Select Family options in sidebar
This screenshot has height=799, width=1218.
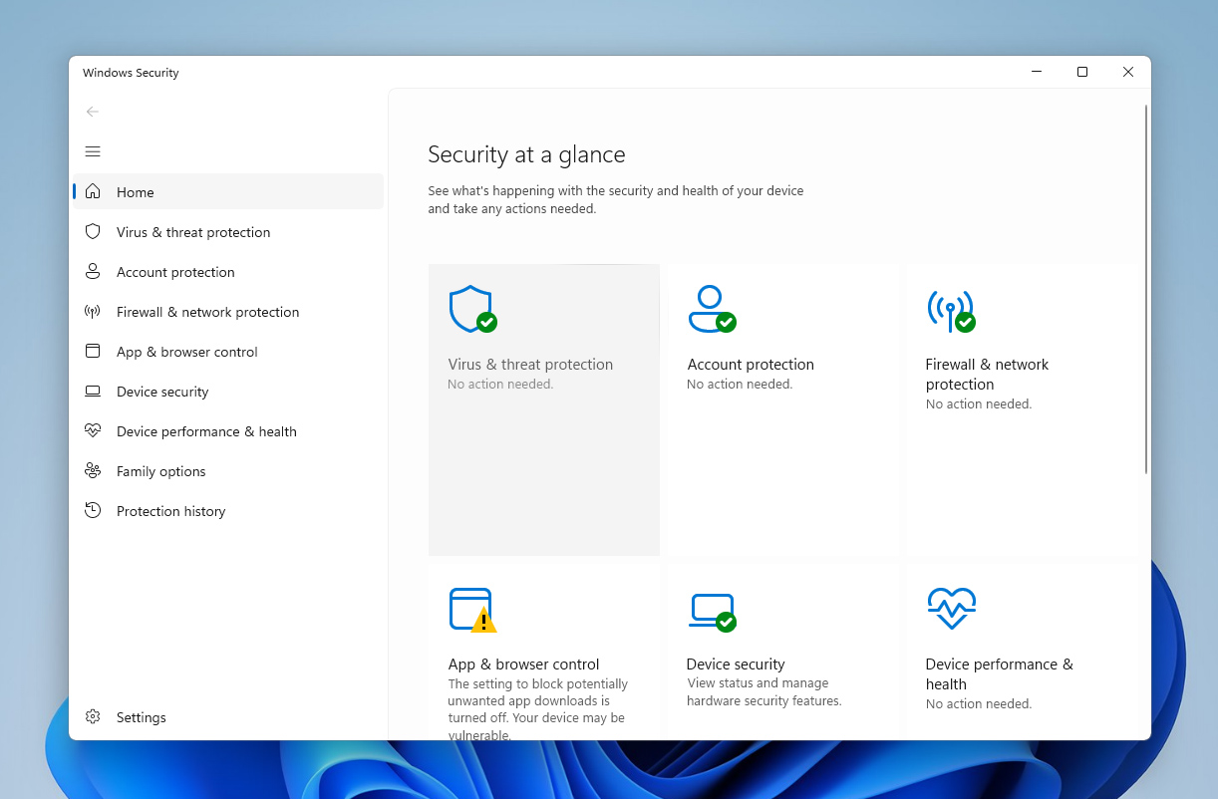click(228, 470)
